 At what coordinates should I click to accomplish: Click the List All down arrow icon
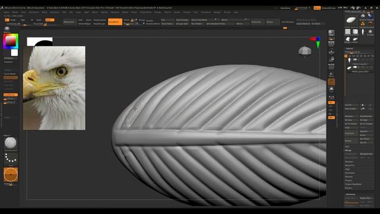370,105
